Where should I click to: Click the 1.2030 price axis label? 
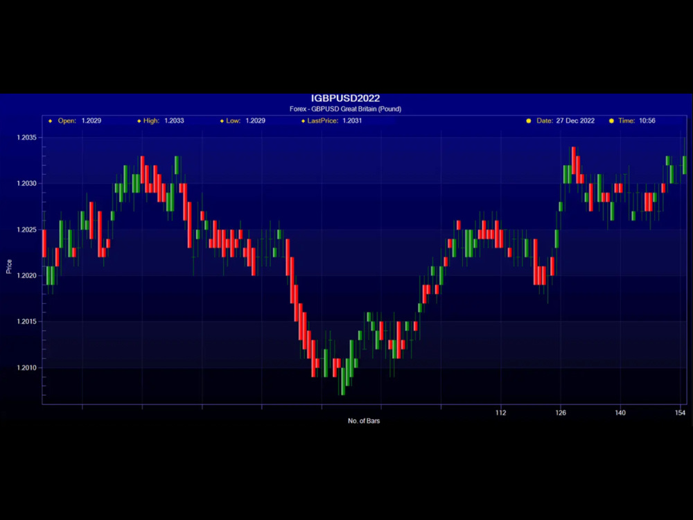pyautogui.click(x=26, y=184)
